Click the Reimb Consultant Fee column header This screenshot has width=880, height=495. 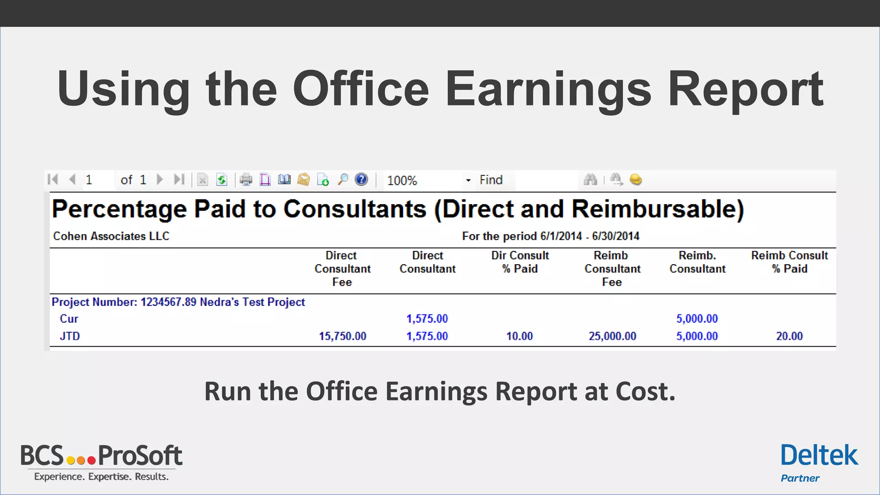tap(612, 269)
